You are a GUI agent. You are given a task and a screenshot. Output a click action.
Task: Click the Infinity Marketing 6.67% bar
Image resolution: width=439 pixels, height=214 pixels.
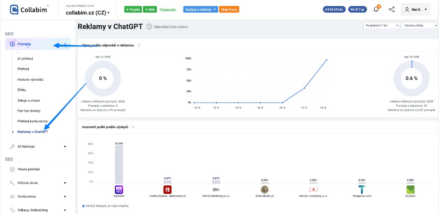click(216, 182)
